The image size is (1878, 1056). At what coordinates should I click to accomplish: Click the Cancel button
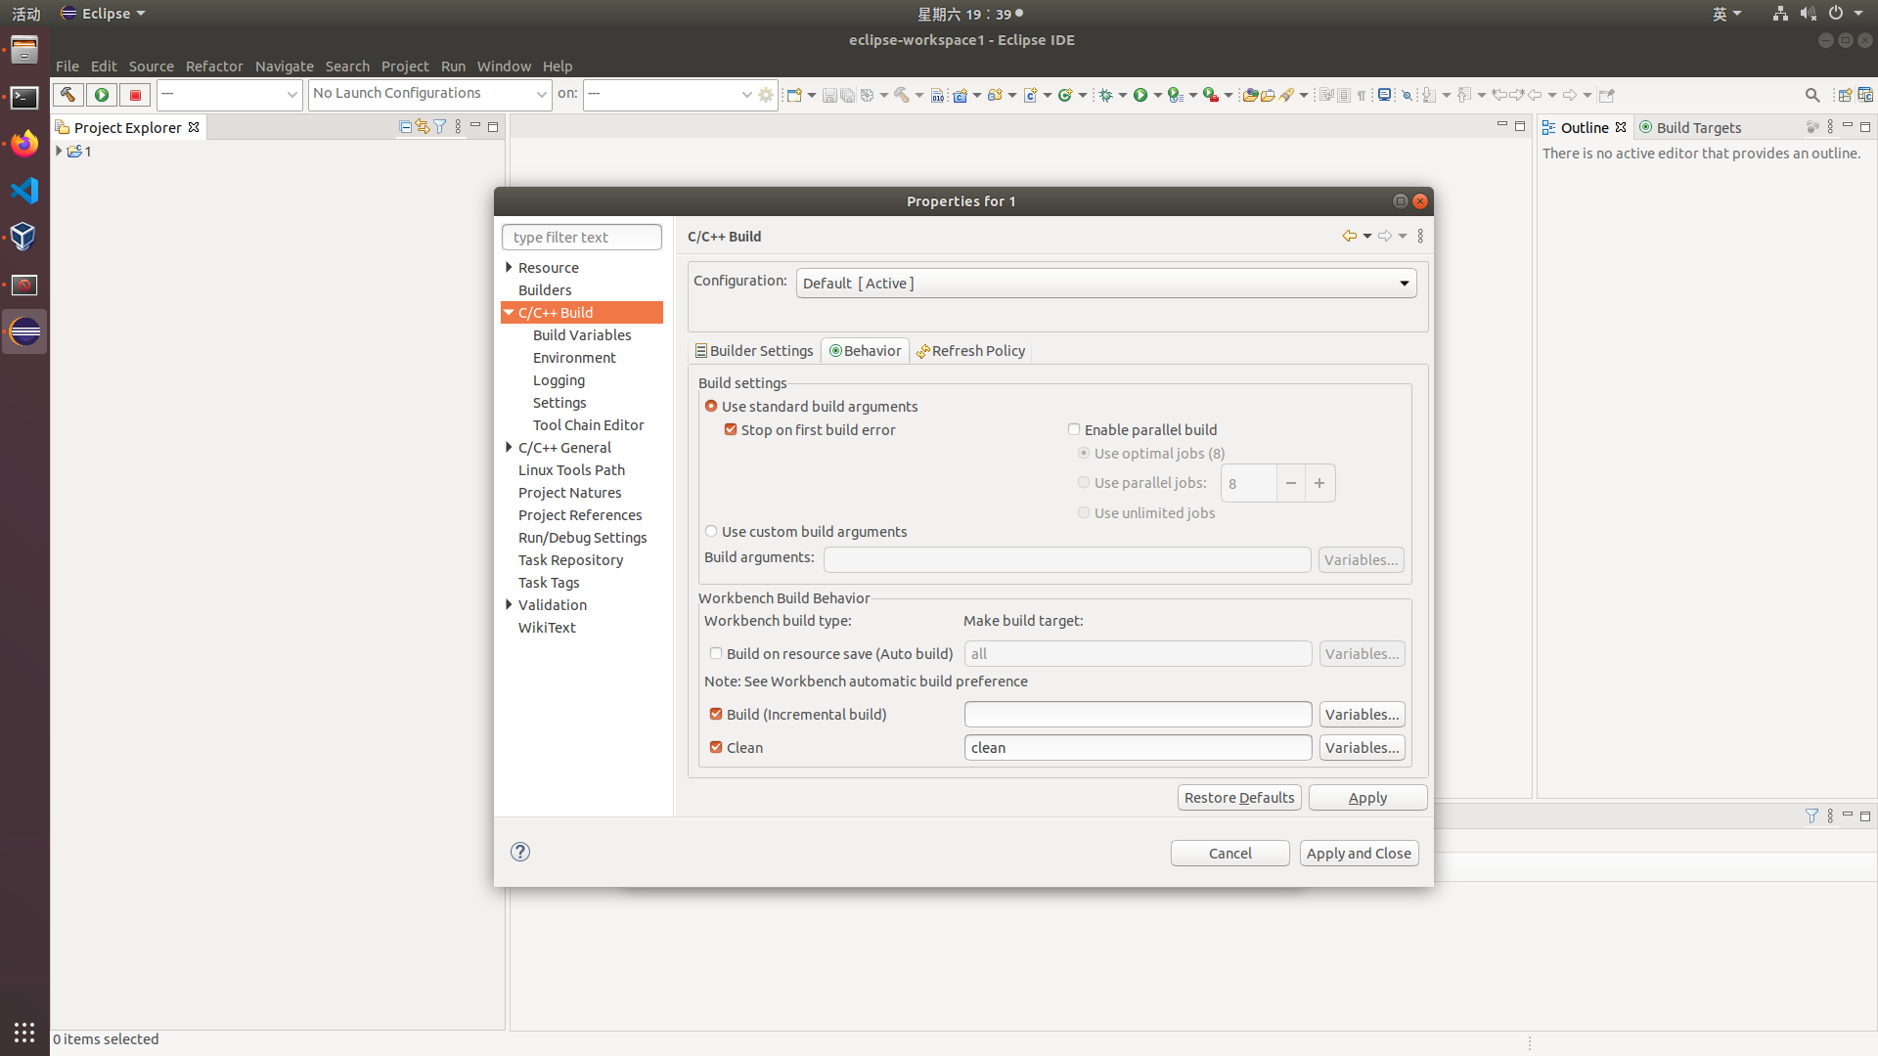(1230, 853)
